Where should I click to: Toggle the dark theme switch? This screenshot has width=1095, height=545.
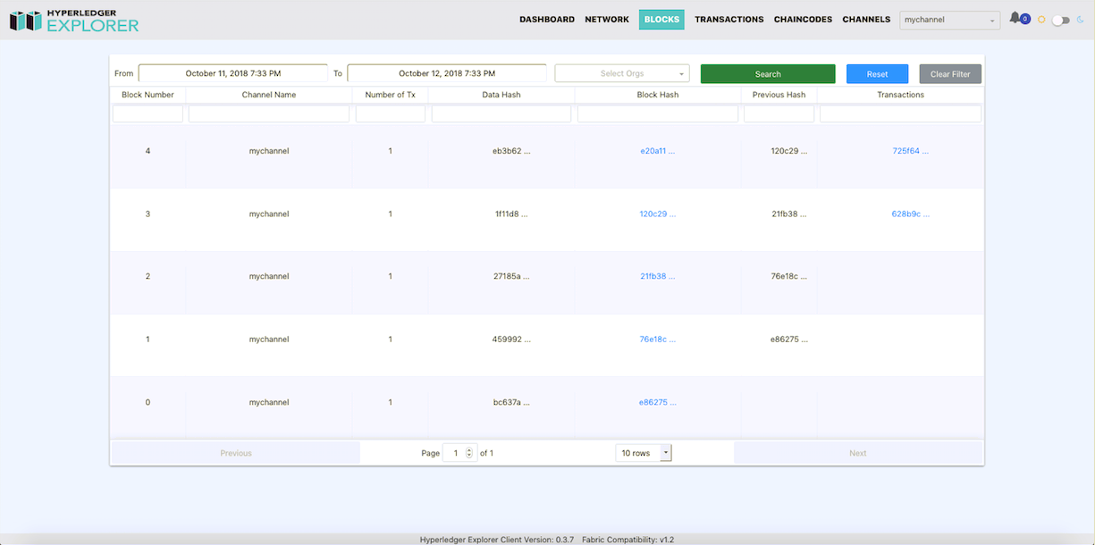tap(1060, 20)
